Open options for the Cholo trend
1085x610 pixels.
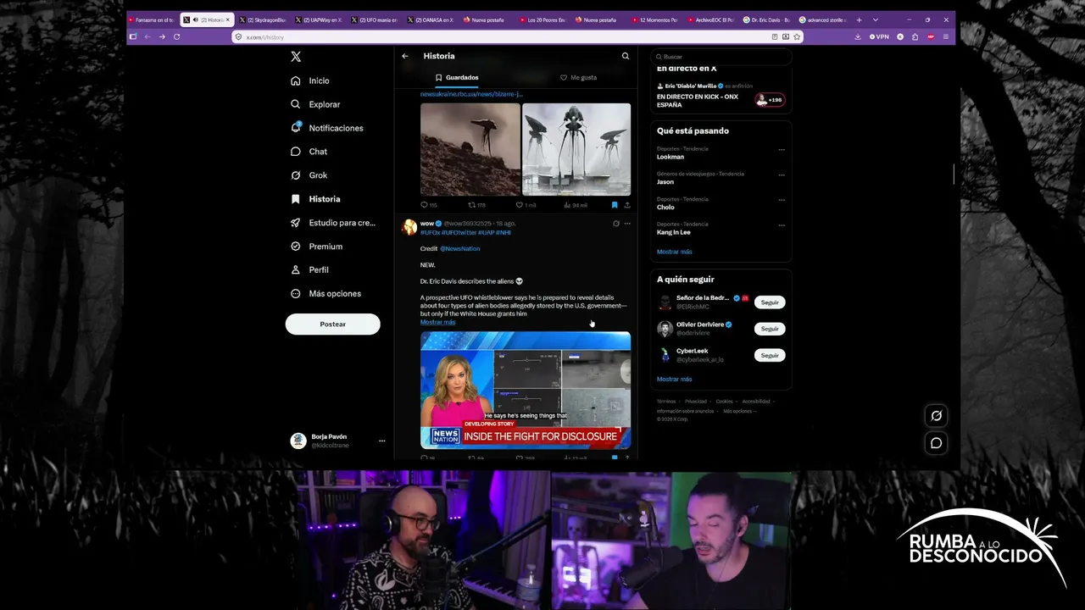point(782,201)
